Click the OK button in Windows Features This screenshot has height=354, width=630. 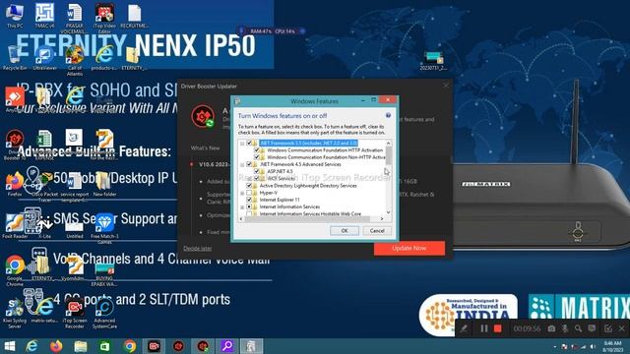[x=345, y=231]
